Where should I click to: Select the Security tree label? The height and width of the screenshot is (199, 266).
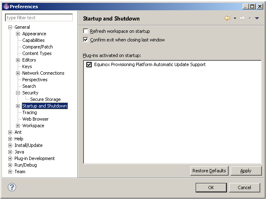[x=30, y=93]
